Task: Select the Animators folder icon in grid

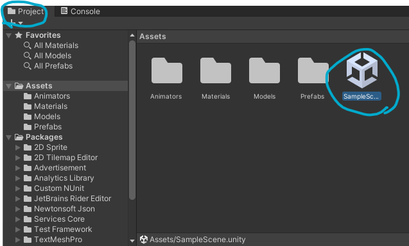Action: (x=167, y=70)
